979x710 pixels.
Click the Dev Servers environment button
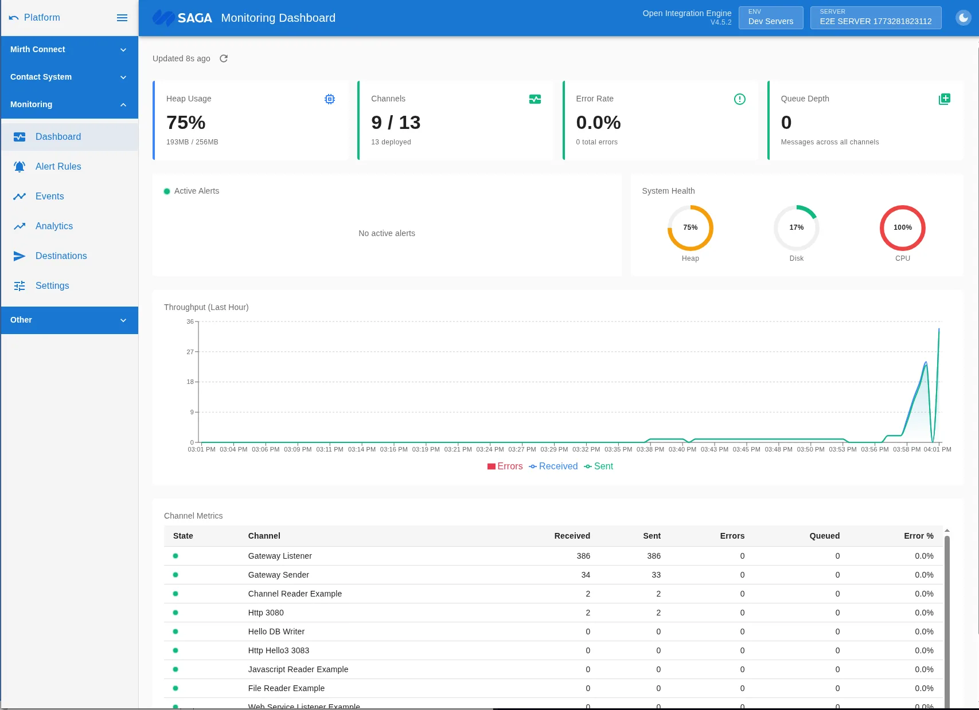pyautogui.click(x=770, y=17)
